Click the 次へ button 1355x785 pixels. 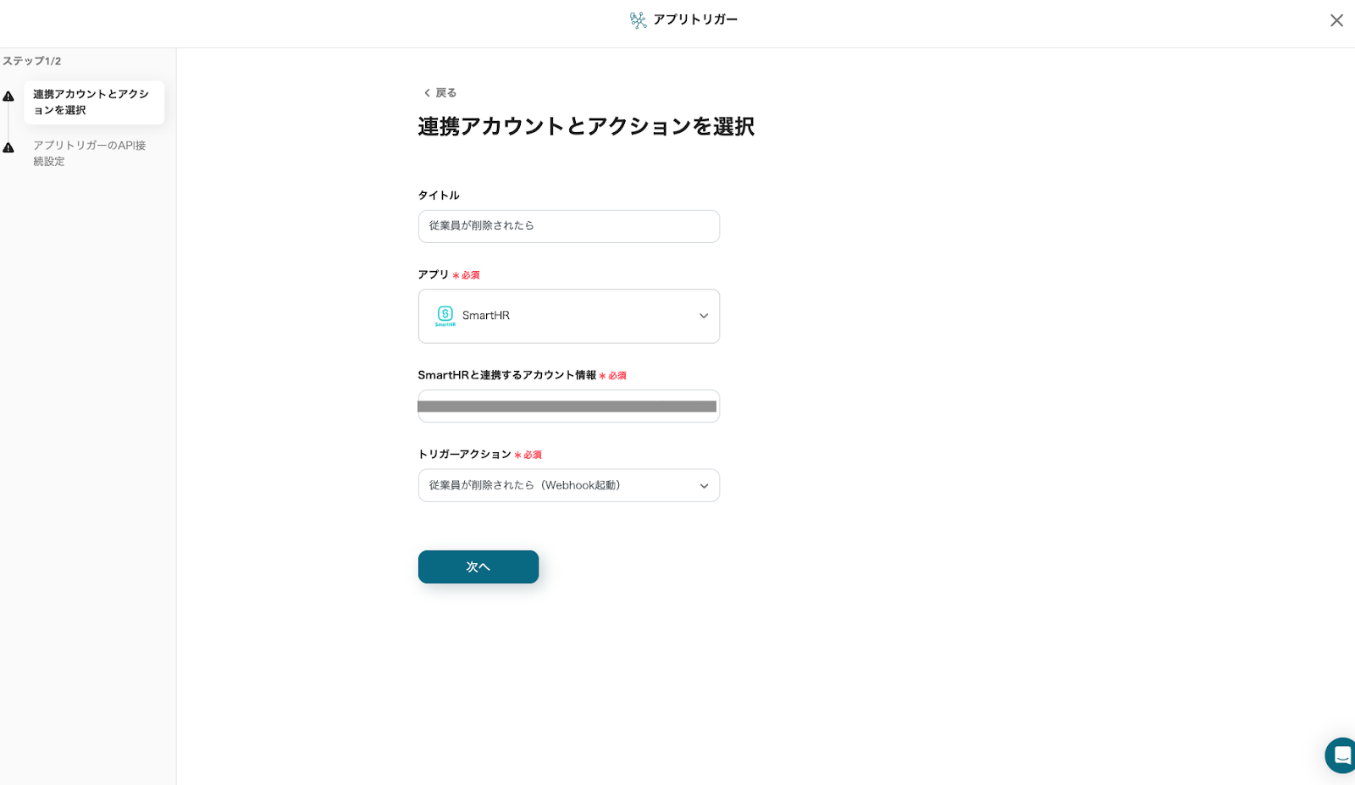pos(478,567)
